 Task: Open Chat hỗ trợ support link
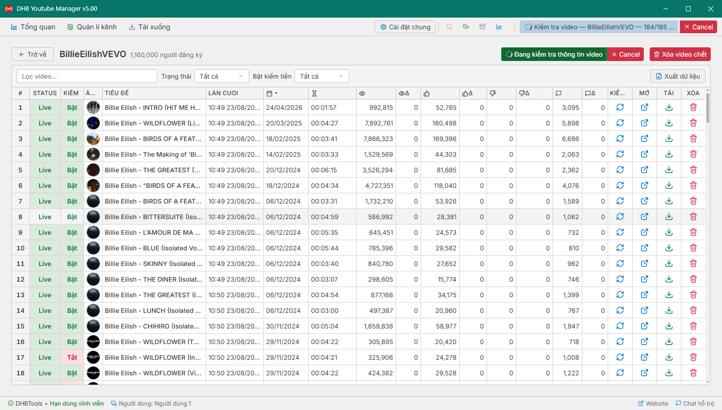click(695, 404)
